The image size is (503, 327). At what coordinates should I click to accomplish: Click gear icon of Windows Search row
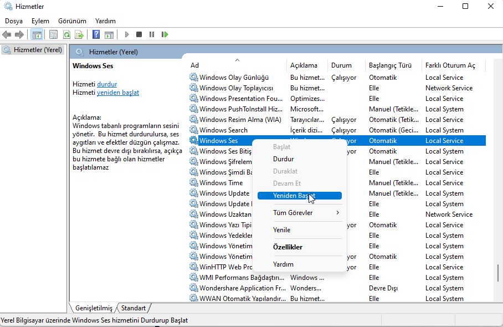(x=194, y=130)
